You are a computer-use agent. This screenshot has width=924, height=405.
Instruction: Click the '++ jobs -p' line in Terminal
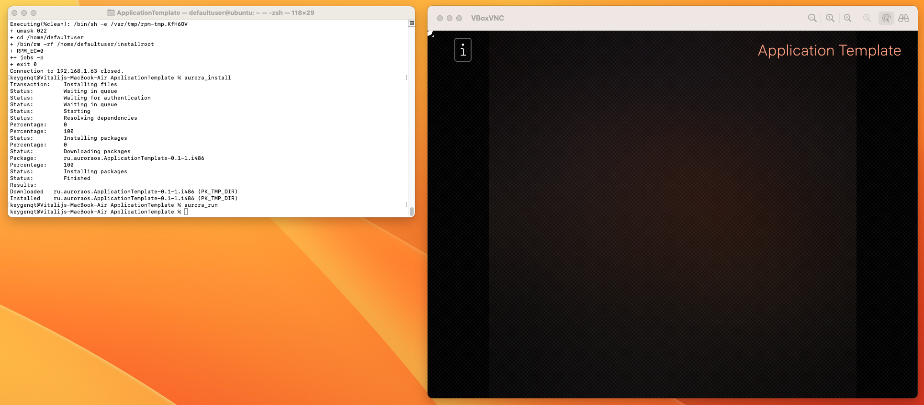[27, 57]
